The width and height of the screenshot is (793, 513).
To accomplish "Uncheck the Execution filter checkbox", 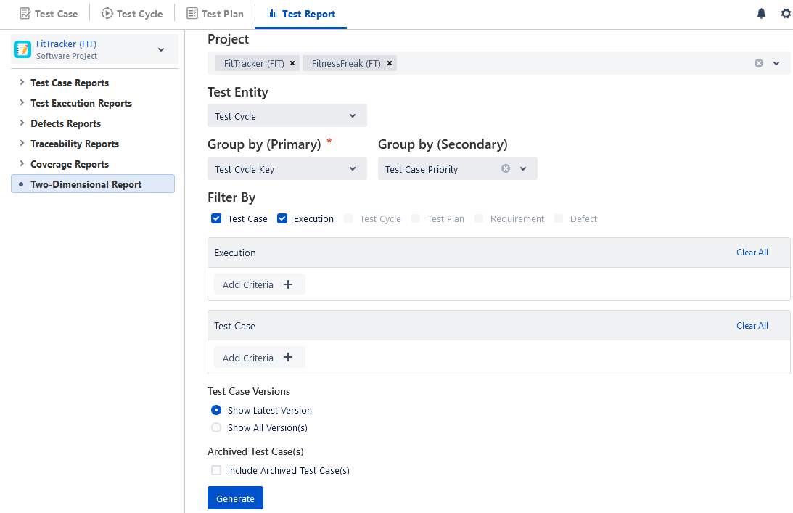I will (282, 218).
